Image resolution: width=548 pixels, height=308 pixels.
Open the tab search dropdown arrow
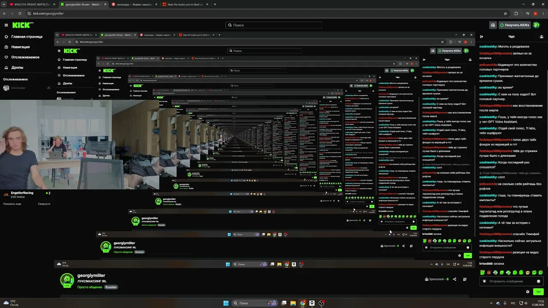coord(4,4)
